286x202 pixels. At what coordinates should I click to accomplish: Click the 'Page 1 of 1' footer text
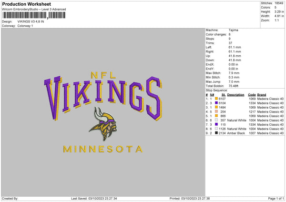pos(276,198)
